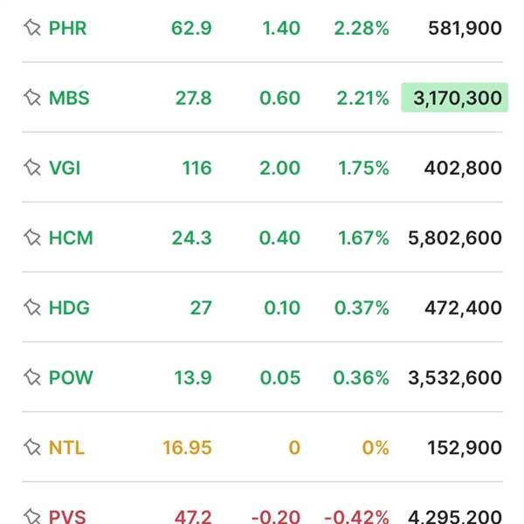Click the highlighted MBS volume 3,170,300
The height and width of the screenshot is (524, 524).
click(454, 98)
